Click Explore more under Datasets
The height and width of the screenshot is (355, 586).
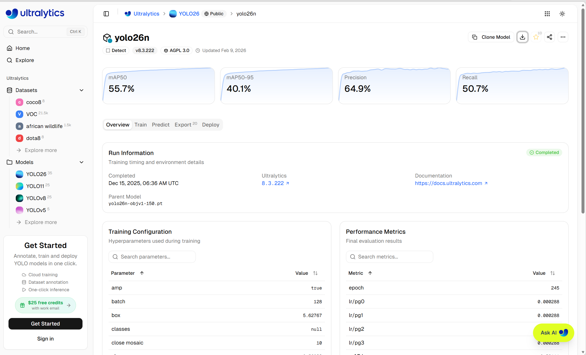pyautogui.click(x=37, y=150)
